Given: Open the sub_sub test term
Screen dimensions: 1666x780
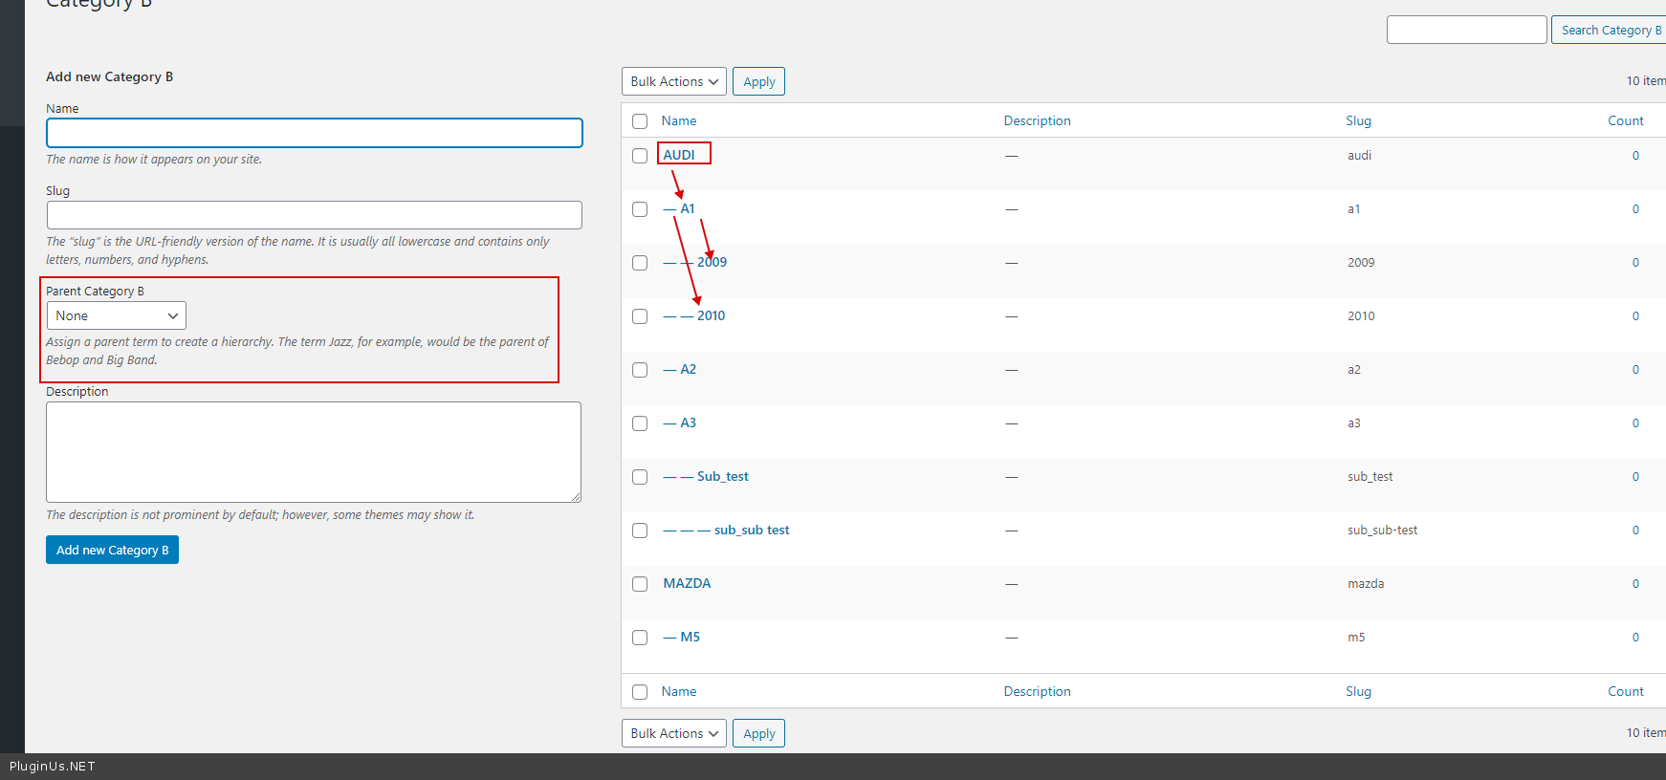Looking at the screenshot, I should (x=751, y=530).
